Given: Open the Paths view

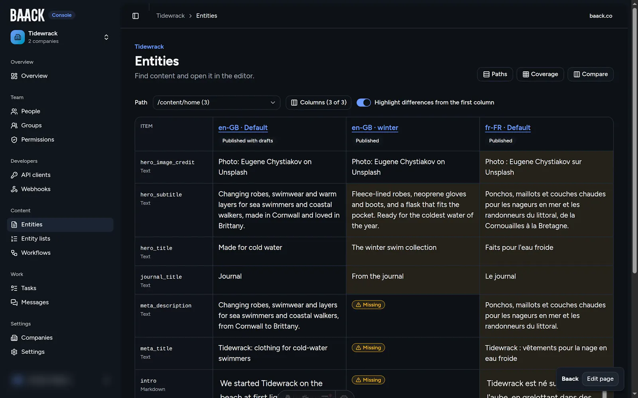Looking at the screenshot, I should (495, 74).
